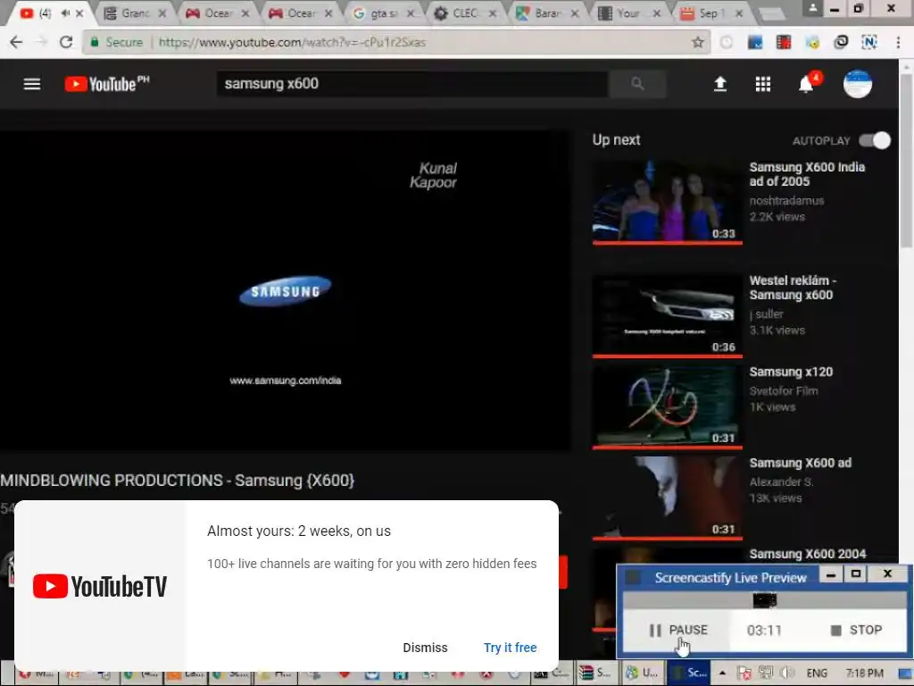
Task: Open the YouTube upload video icon
Action: click(x=720, y=84)
